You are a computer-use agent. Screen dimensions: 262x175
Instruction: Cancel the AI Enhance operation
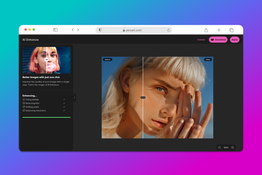point(201,39)
